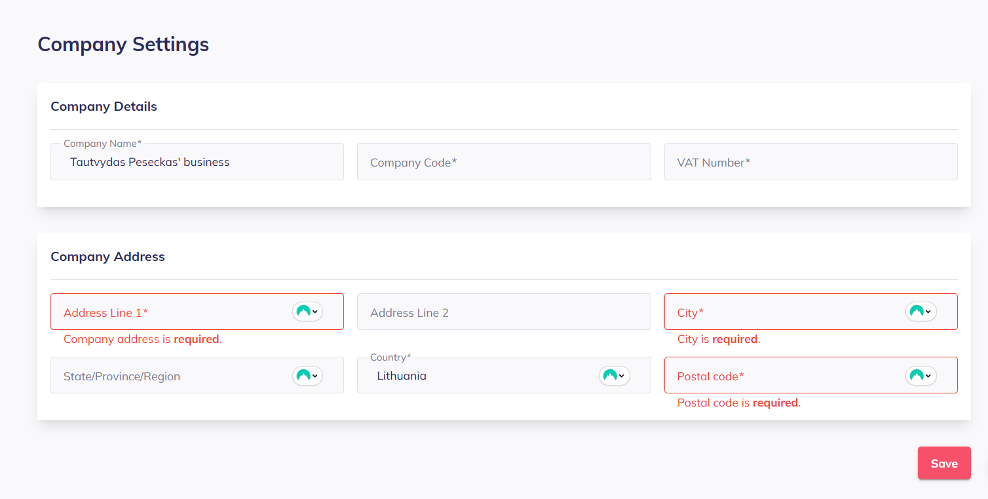This screenshot has height=499, width=988.
Task: Click the Company Settings page heading
Action: pos(123,44)
